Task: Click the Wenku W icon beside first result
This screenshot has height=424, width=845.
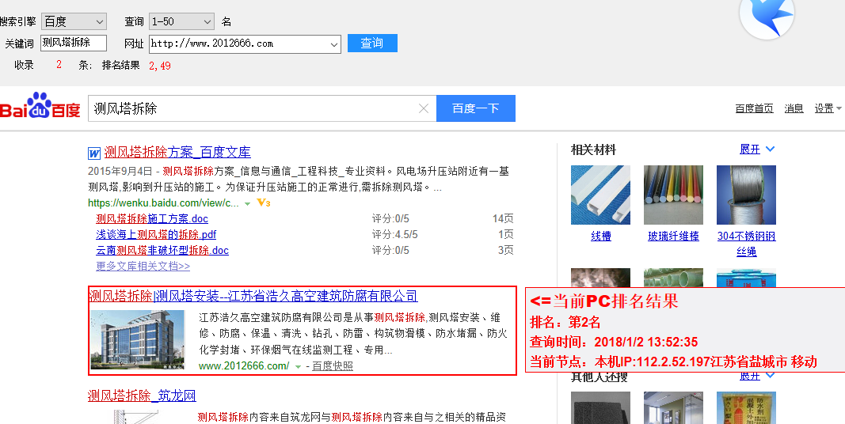Action: 94,153
